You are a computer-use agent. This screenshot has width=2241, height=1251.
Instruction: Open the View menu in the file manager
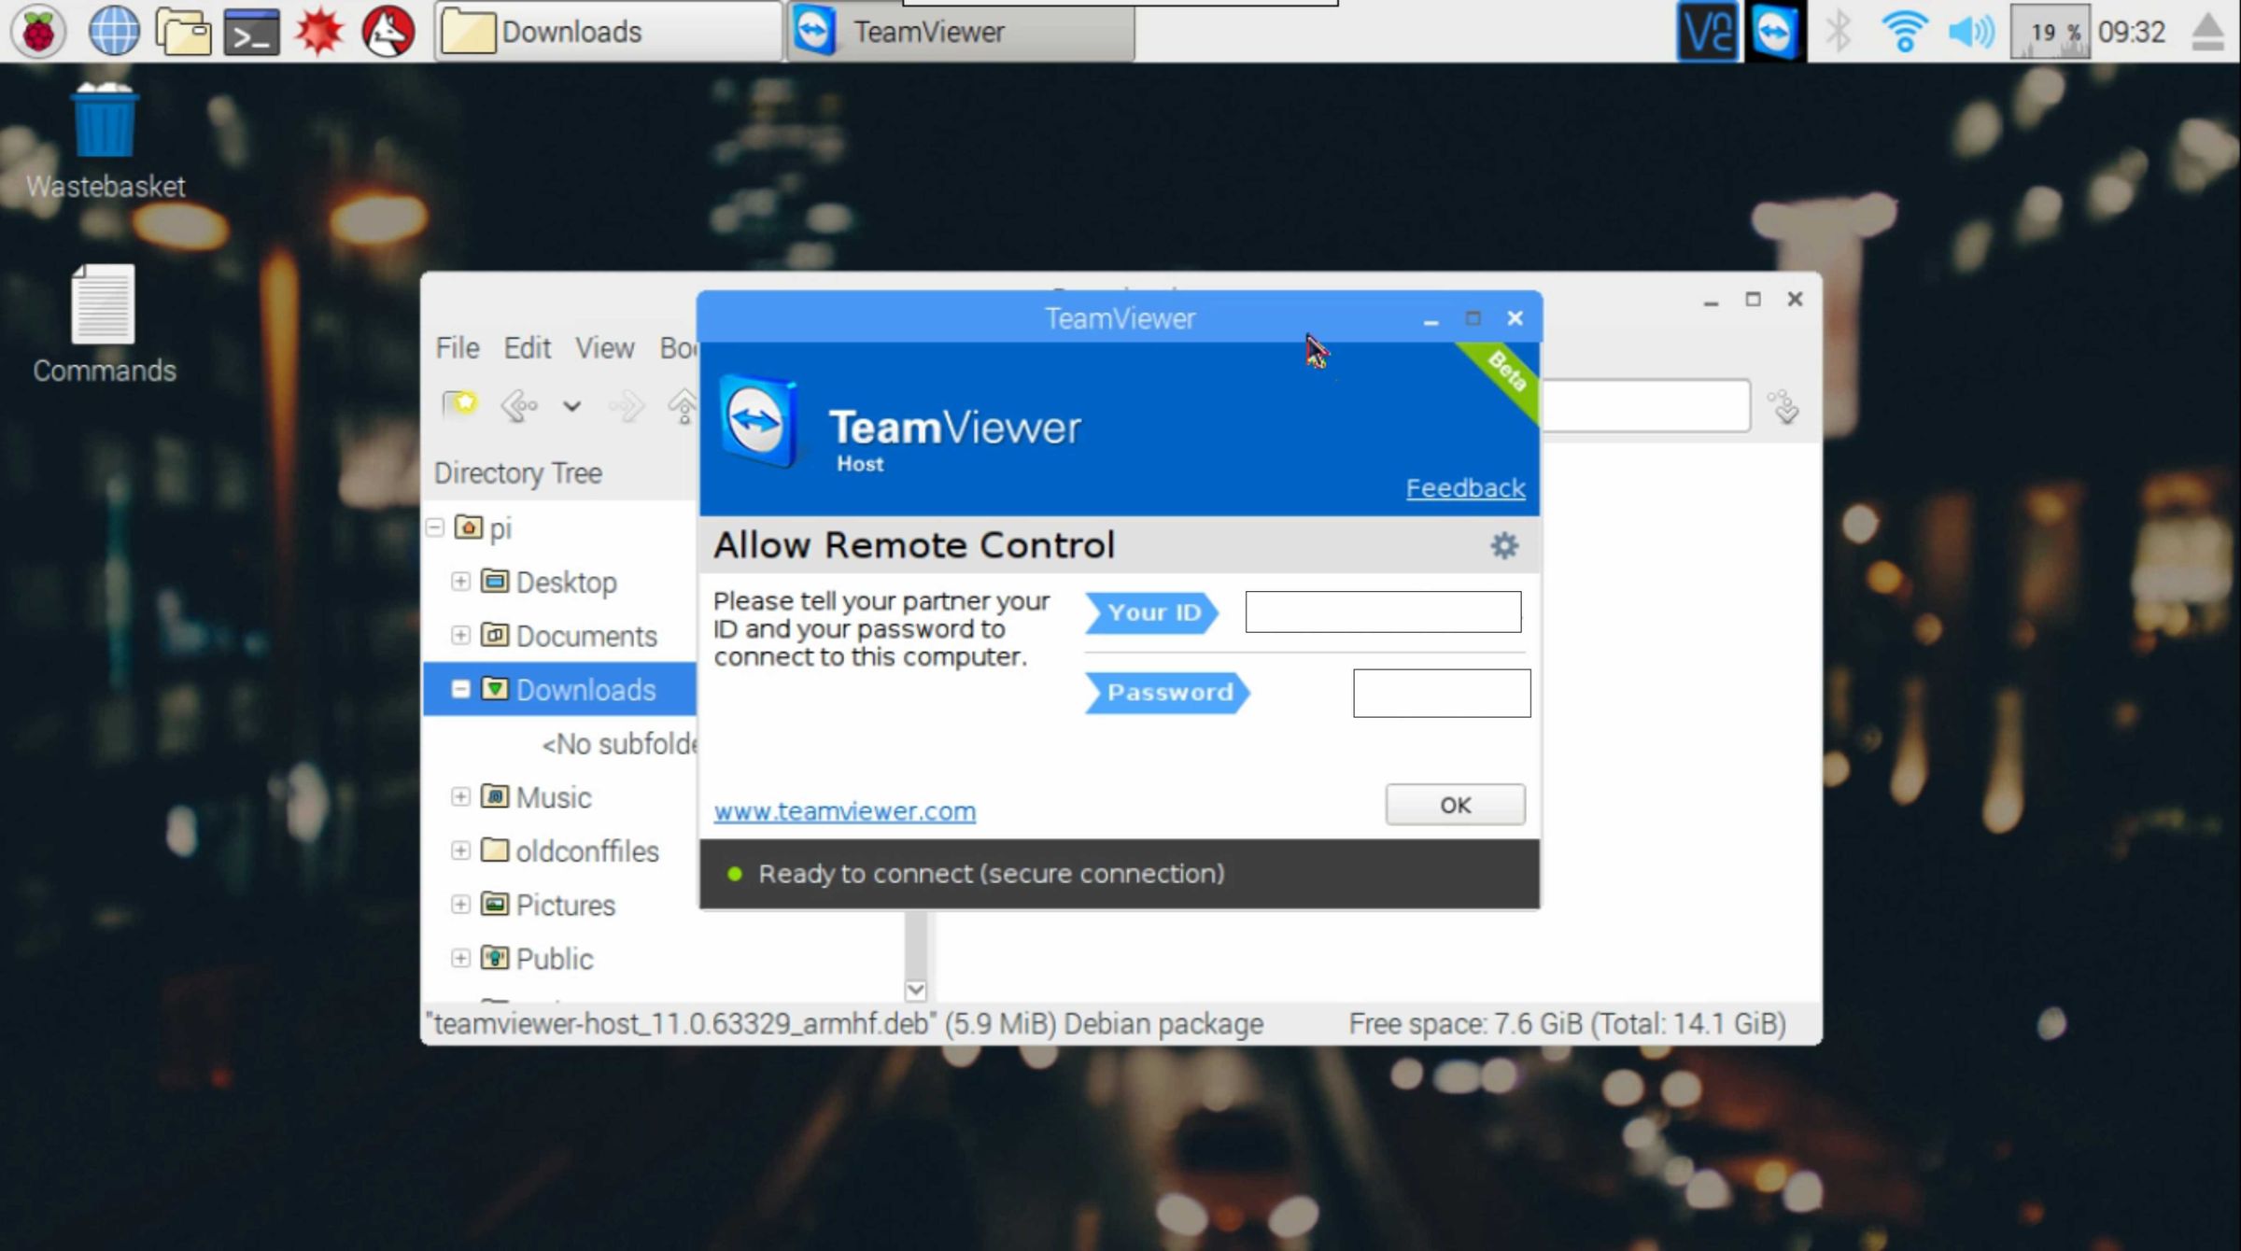(605, 347)
